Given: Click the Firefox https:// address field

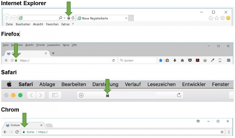Looking at the screenshot, I should pyautogui.click(x=64, y=60).
